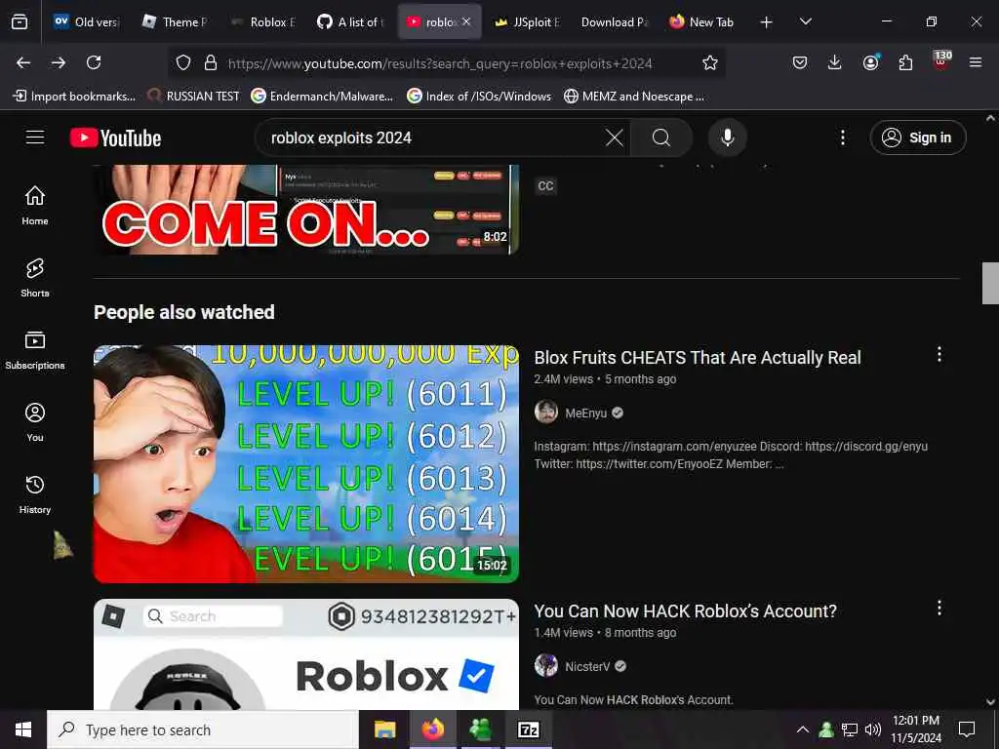
Task: Focus the browser address bar URL
Action: (440, 63)
